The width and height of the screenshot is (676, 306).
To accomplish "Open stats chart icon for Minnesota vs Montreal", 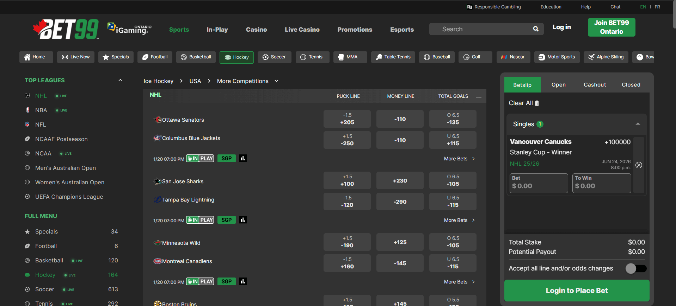I will point(243,281).
